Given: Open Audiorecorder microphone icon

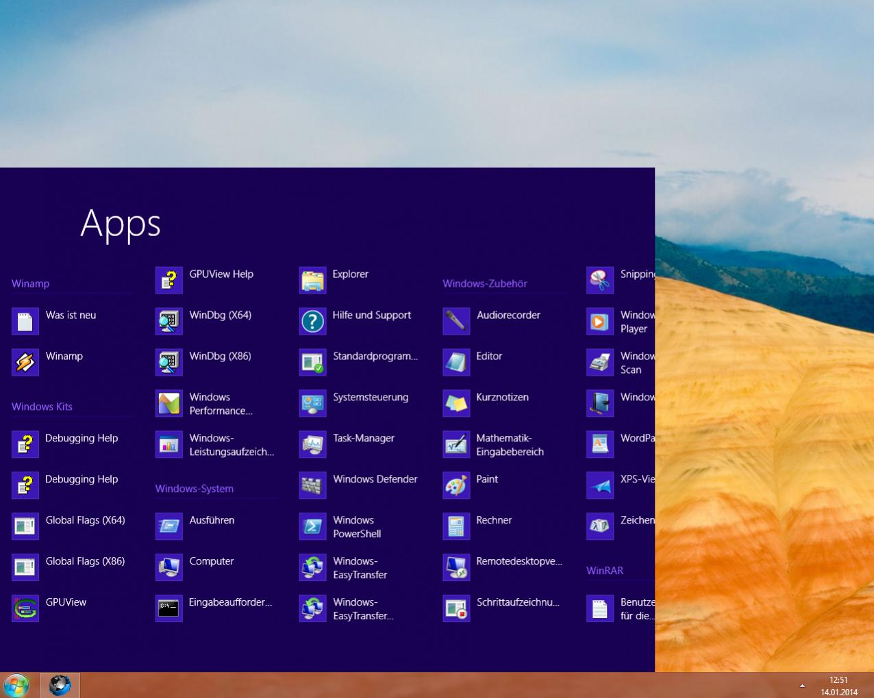Looking at the screenshot, I should click(x=456, y=321).
